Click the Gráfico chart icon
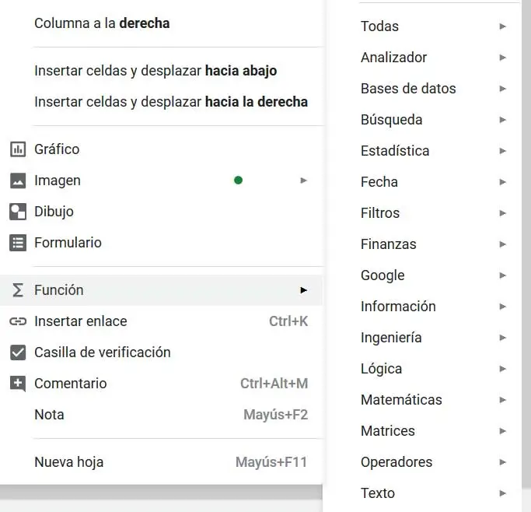Image resolution: width=531 pixels, height=512 pixels. point(17,149)
